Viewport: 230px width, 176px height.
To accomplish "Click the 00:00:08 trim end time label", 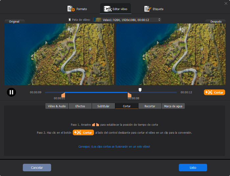I will (x=133, y=98).
